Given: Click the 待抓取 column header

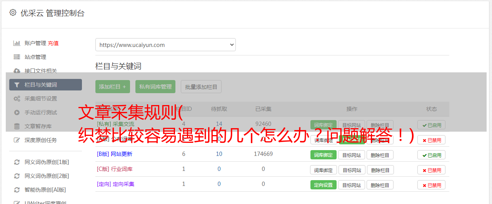Looking at the screenshot, I should coord(219,109).
